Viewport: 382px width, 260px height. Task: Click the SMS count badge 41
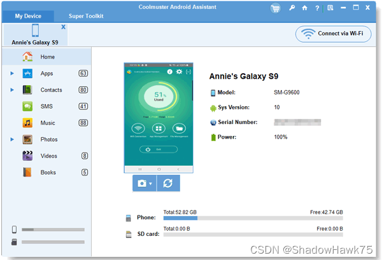point(83,106)
